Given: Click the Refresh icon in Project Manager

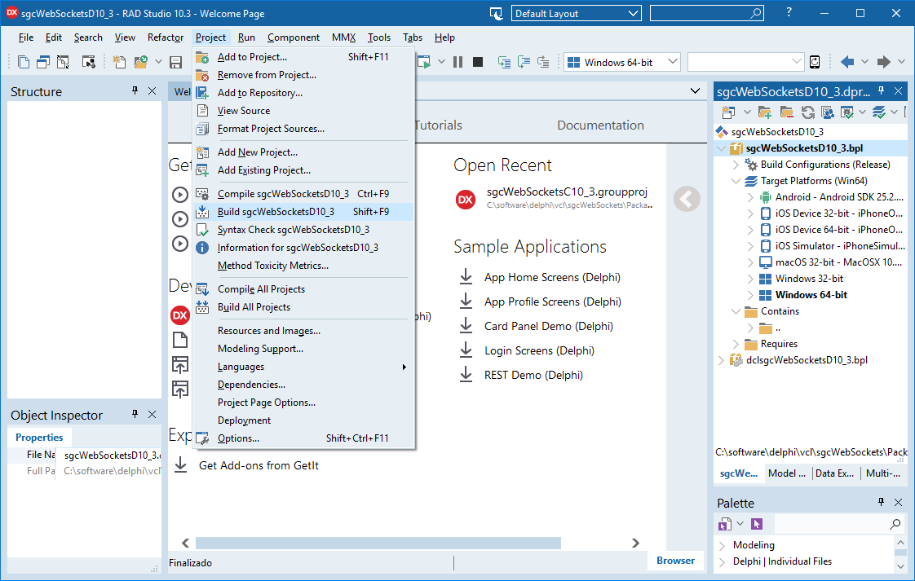Looking at the screenshot, I should coord(807,112).
